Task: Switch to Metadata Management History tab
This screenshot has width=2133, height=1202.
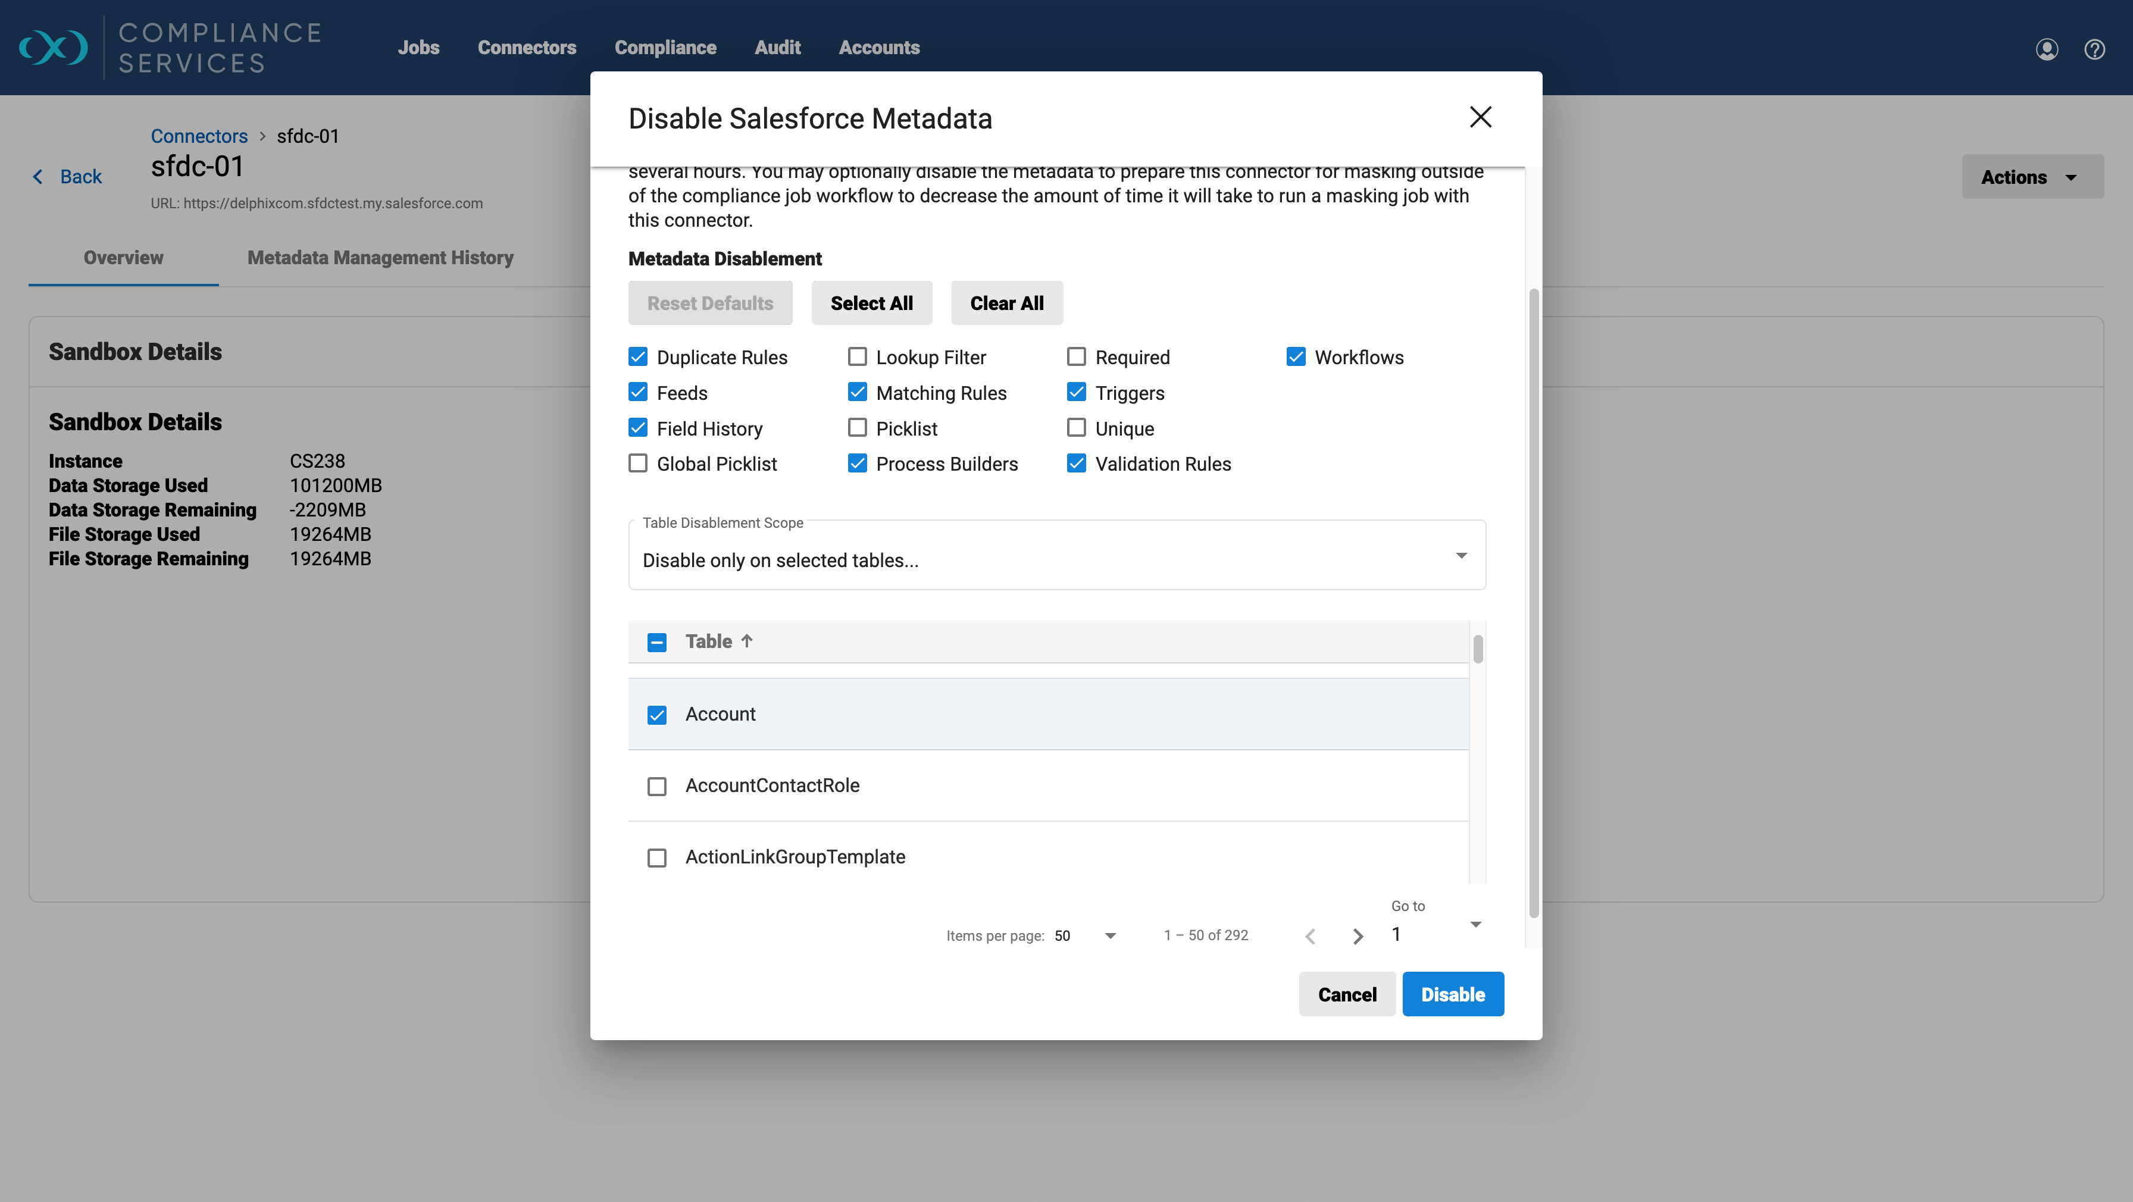Action: point(380,258)
